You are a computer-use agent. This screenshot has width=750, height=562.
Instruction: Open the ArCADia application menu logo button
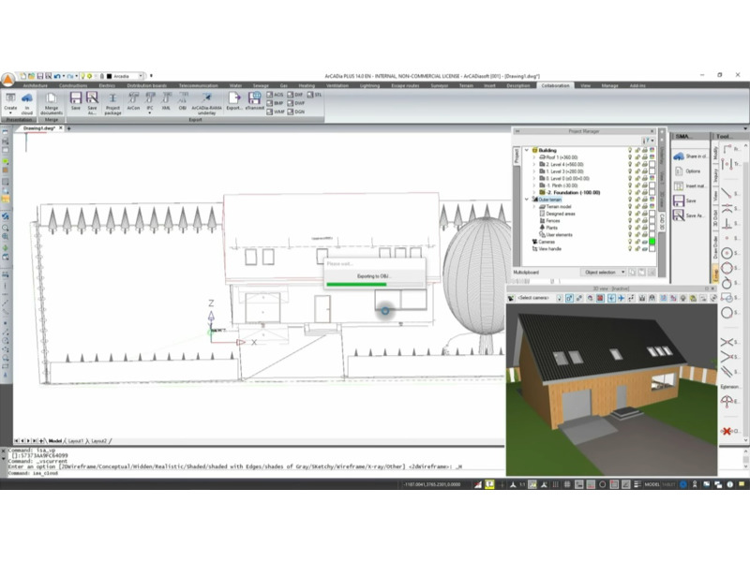click(x=7, y=80)
